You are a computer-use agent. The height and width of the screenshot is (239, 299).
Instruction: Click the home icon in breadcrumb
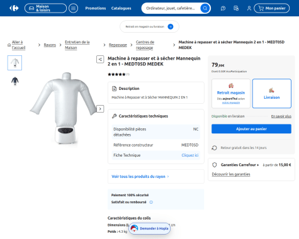(x=9, y=45)
